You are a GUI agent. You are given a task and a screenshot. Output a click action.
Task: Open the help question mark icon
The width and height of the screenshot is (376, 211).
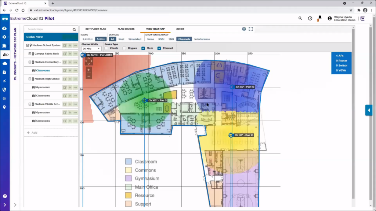pos(5,196)
